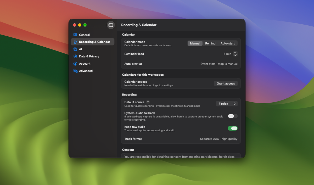Click the 5 min reminder lead value

coord(227,54)
